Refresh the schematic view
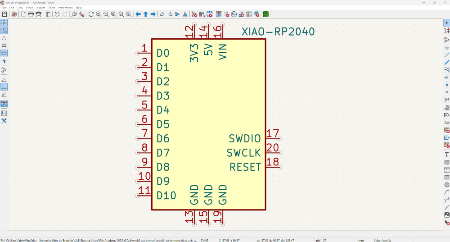This screenshot has width=450, height=242. pyautogui.click(x=91, y=14)
